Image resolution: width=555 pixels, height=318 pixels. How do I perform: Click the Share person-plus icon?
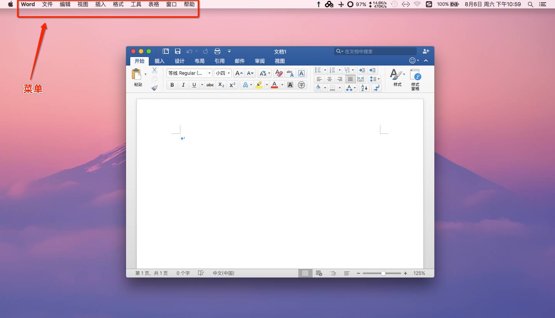426,51
